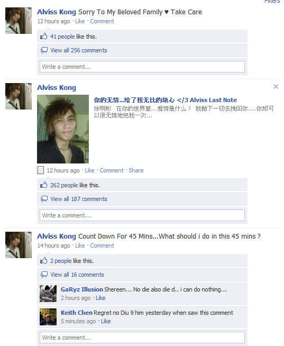
Task: Click the comment bubble icon beside 16 comments
Action: (x=44, y=275)
